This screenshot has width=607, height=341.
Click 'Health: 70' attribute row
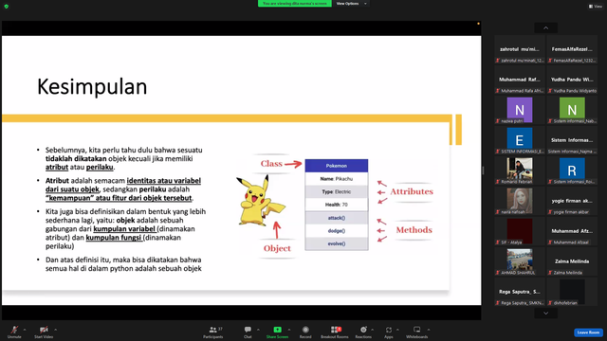pos(337,205)
